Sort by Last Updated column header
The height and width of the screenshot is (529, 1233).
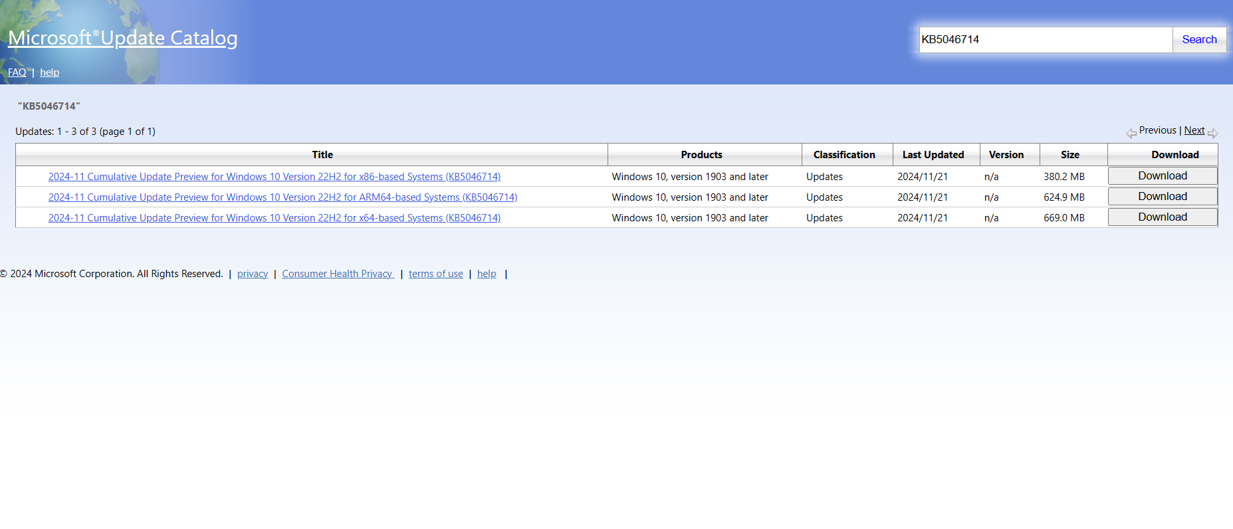(x=933, y=155)
